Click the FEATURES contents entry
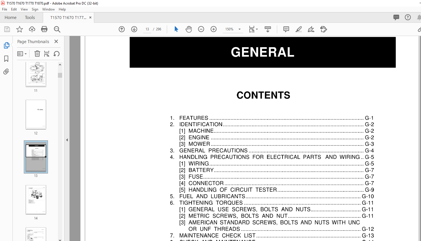The width and height of the screenshot is (421, 241). 272,118
